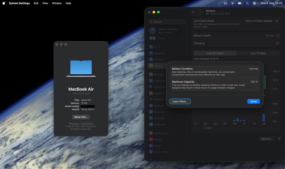Select Notifications in the Settings sidebar

tap(167, 133)
